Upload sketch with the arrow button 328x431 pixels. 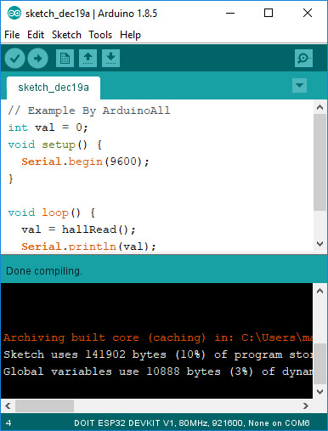point(37,58)
